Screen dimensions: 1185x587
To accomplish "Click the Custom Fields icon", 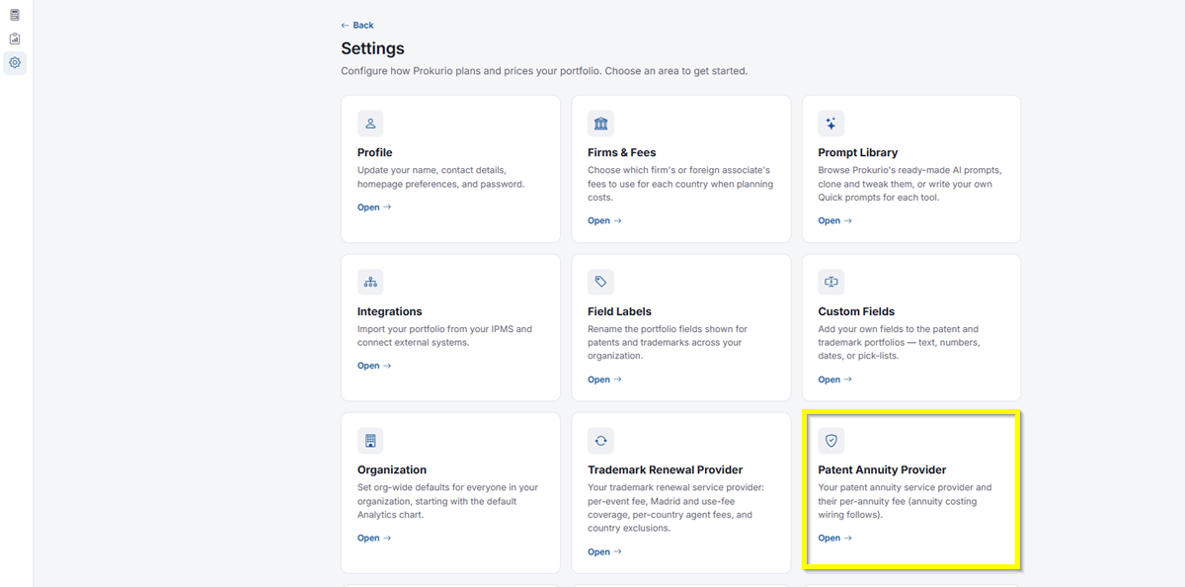I will point(830,282).
